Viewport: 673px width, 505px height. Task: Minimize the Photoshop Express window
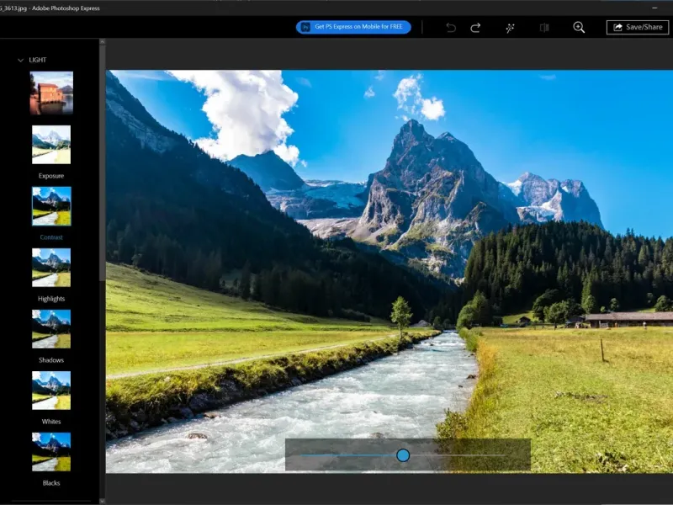pos(654,8)
